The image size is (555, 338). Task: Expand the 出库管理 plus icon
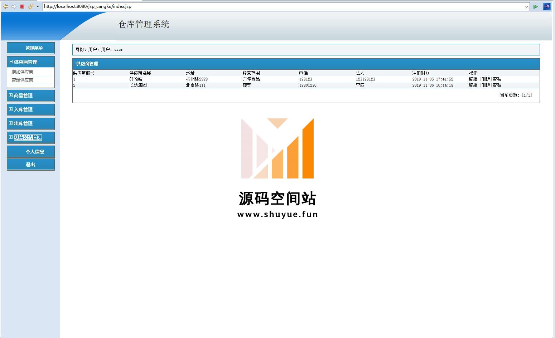(x=11, y=123)
